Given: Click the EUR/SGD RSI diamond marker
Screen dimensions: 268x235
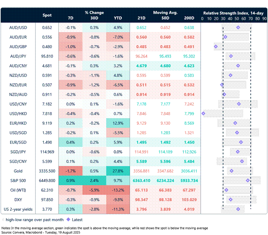Looking at the screenshot, I should coord(241,142).
